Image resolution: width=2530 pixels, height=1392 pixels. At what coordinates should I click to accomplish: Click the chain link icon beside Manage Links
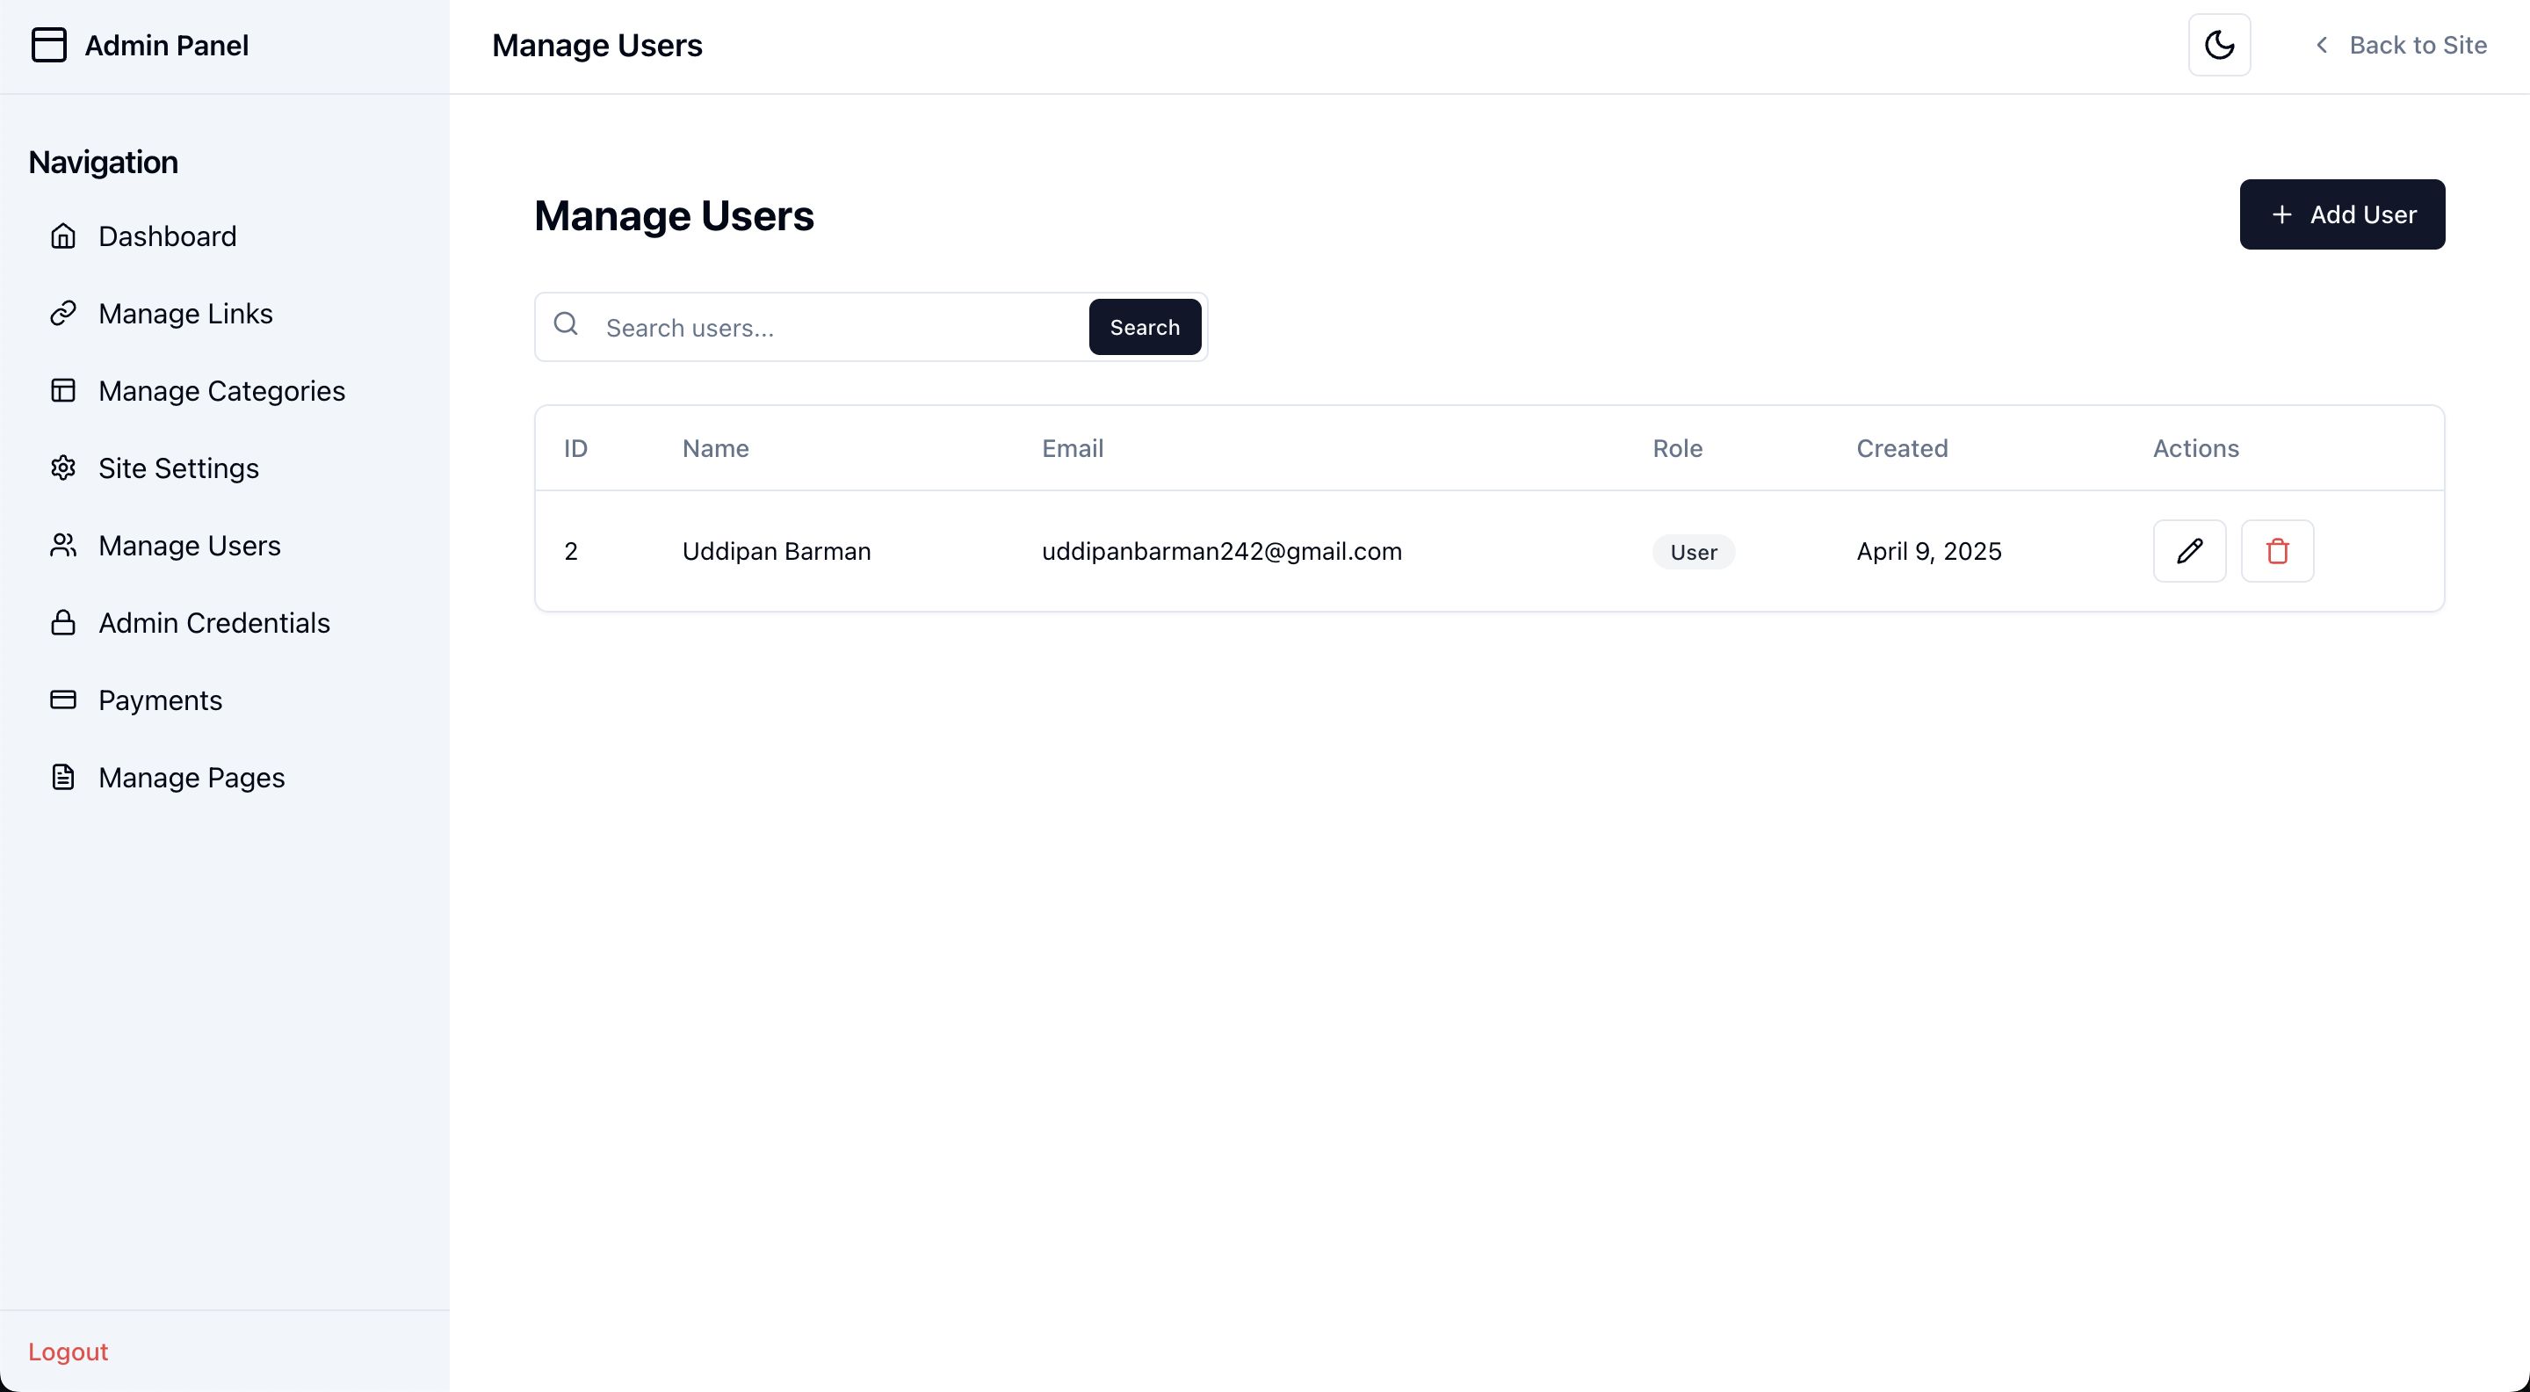(x=63, y=314)
